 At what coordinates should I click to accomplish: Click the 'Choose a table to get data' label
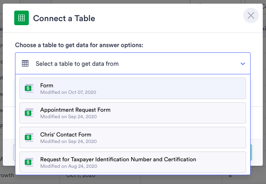pyautogui.click(x=79, y=45)
